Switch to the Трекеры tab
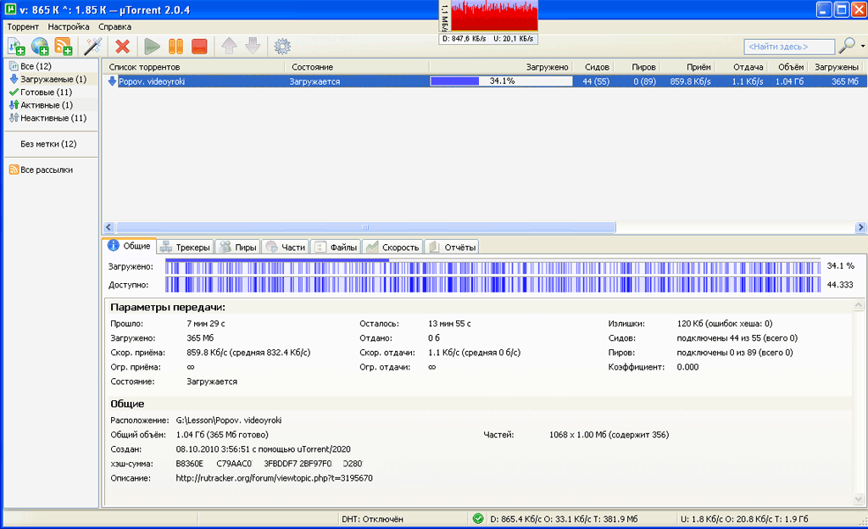The height and width of the screenshot is (529, 868). (x=185, y=247)
